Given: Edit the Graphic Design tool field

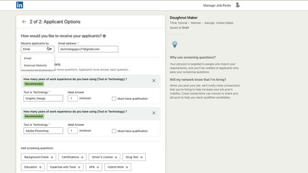Looking at the screenshot, I should 43,98.
